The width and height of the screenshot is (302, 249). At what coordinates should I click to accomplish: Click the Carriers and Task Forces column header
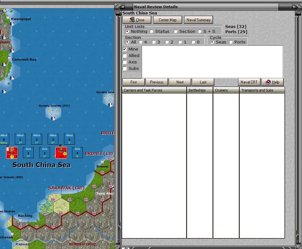154,90
